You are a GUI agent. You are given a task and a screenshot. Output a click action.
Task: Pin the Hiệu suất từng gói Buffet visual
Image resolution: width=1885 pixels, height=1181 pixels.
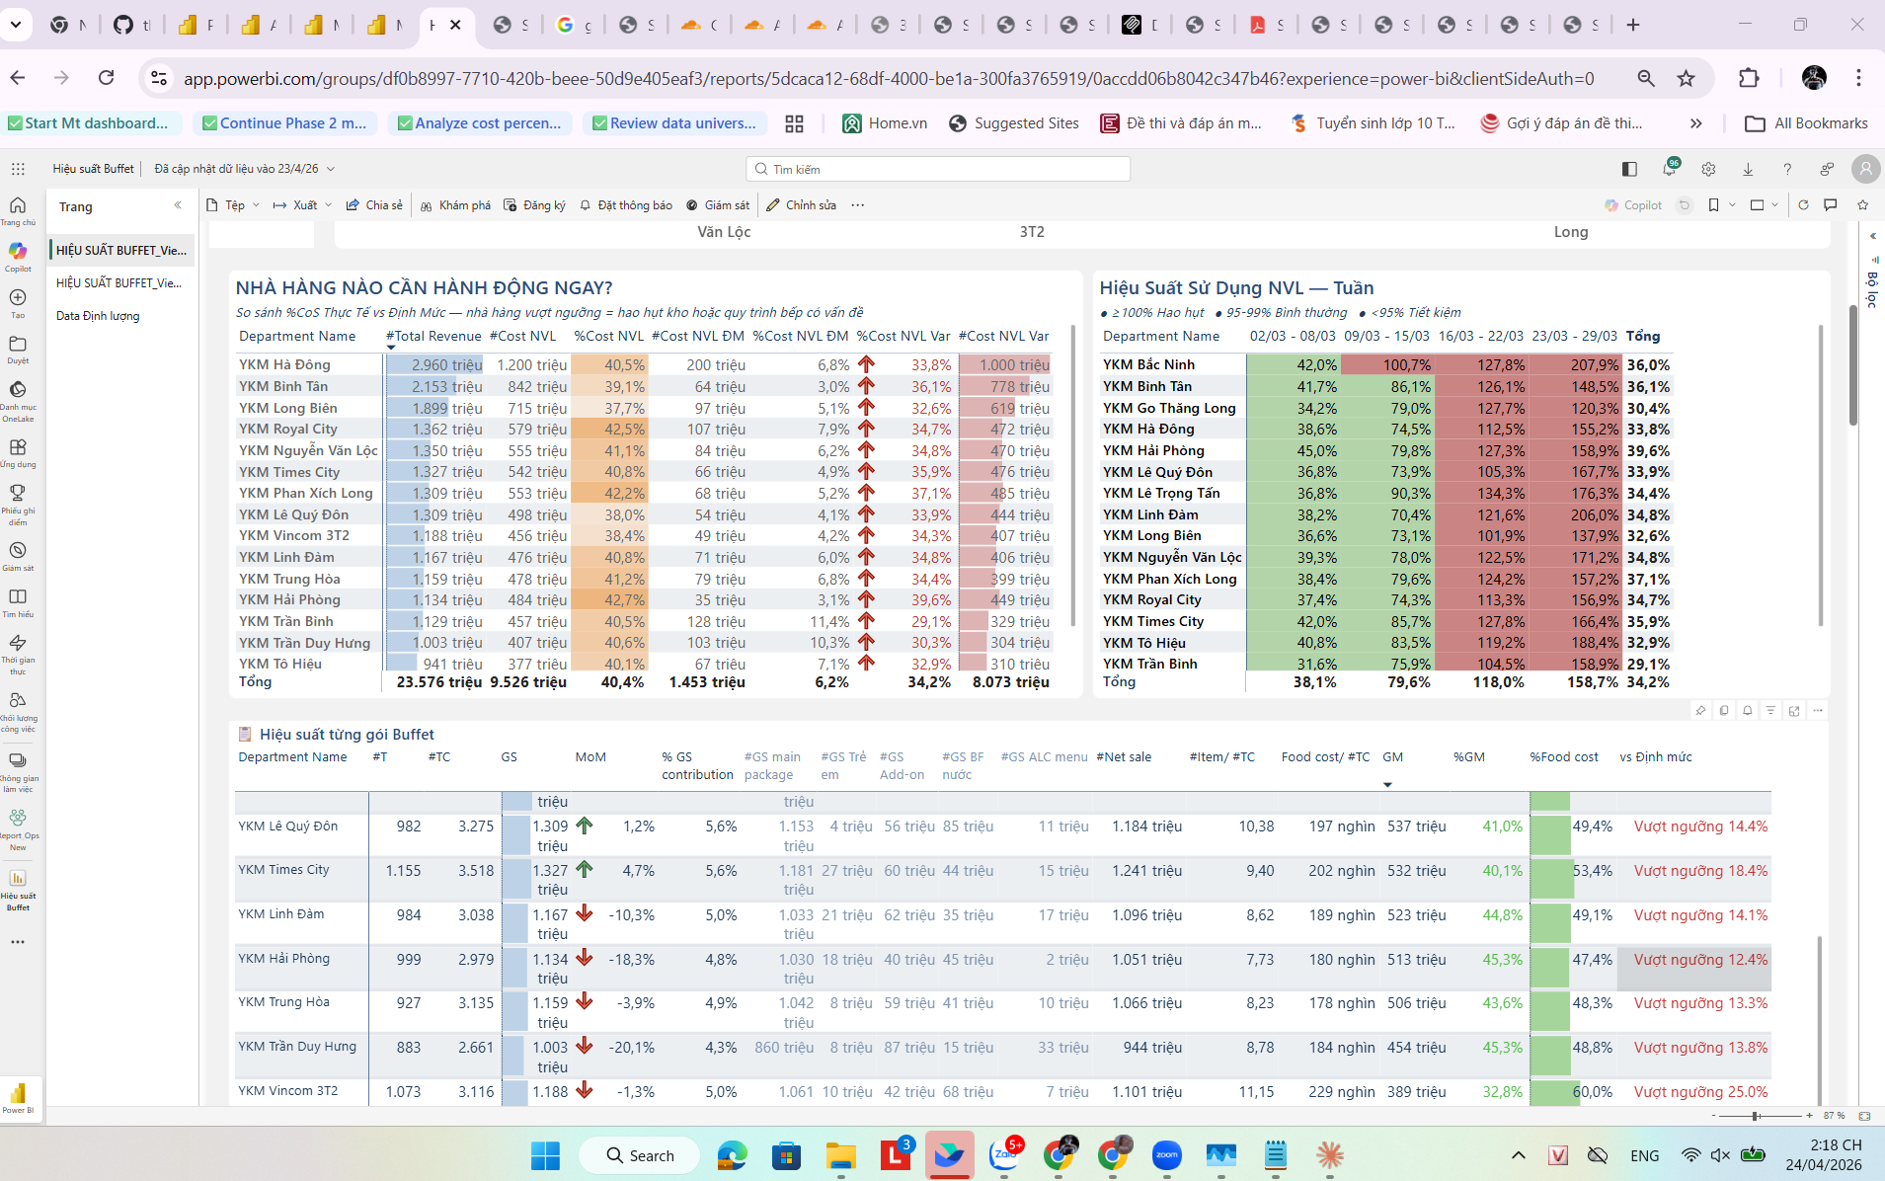pyautogui.click(x=1700, y=710)
